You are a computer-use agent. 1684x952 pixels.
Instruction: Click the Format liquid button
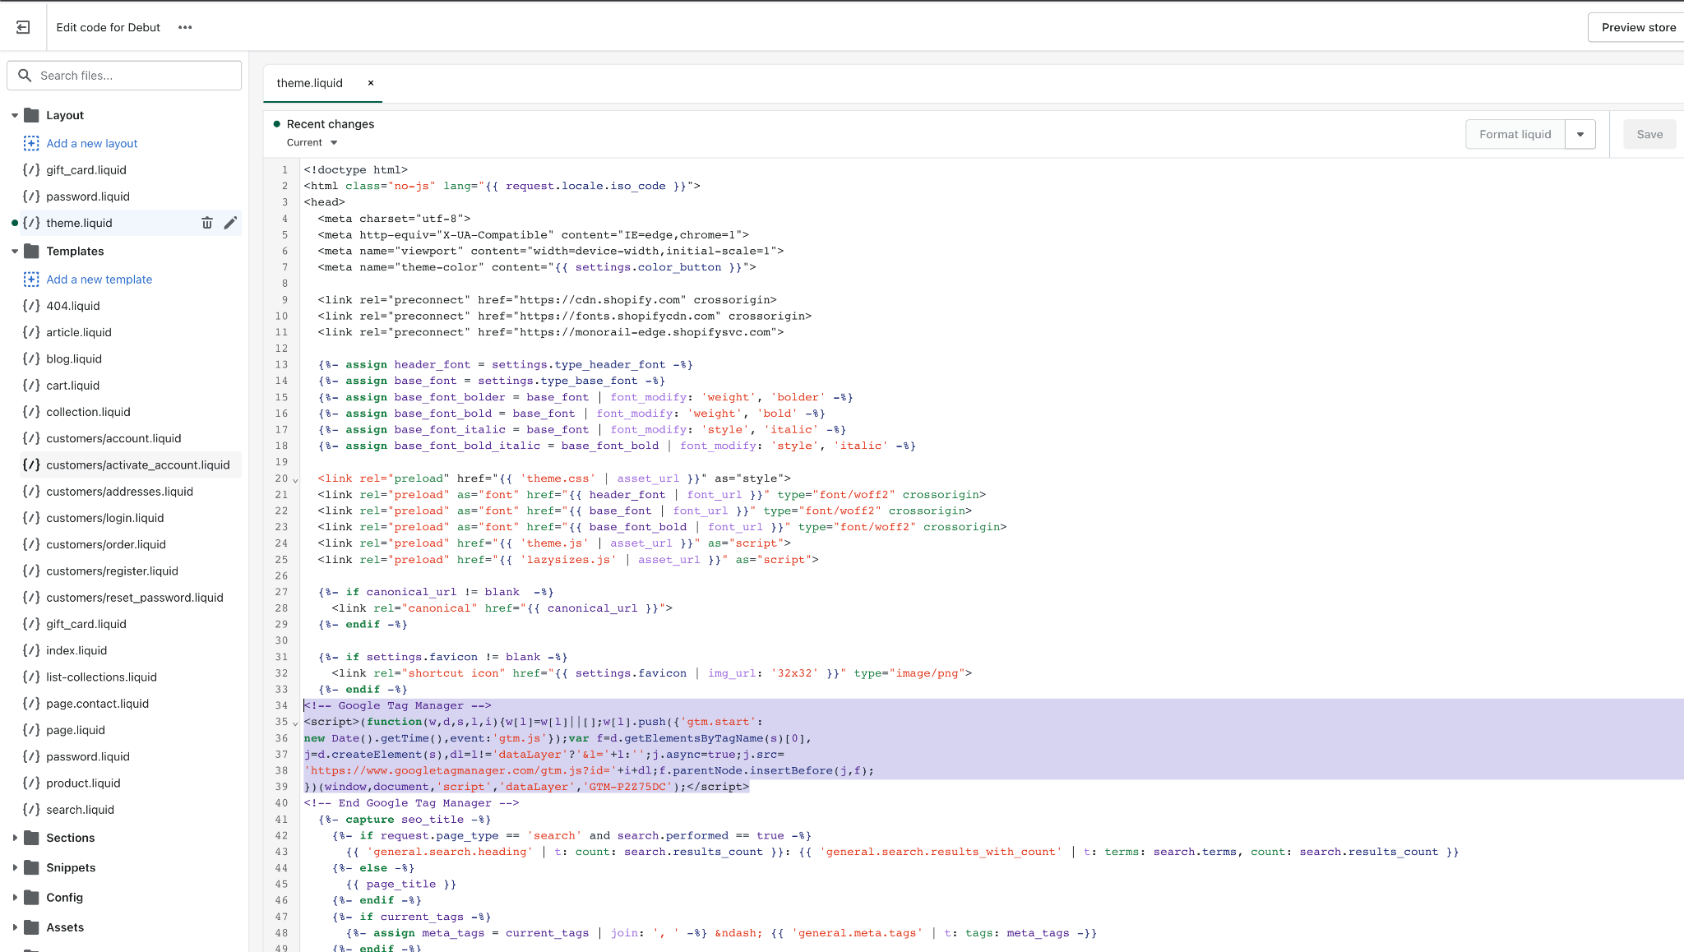pyautogui.click(x=1515, y=134)
